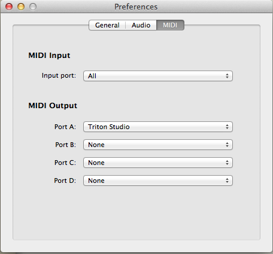Click the Preferences window title text
The image size is (273, 254).
[x=136, y=7]
